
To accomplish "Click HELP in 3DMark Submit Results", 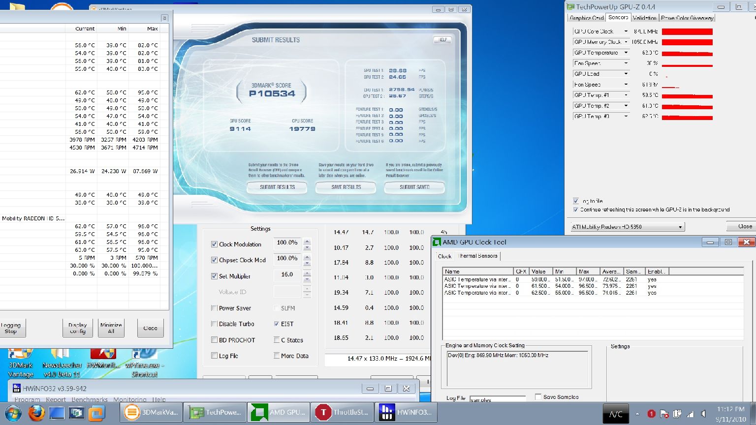I will pyautogui.click(x=443, y=40).
